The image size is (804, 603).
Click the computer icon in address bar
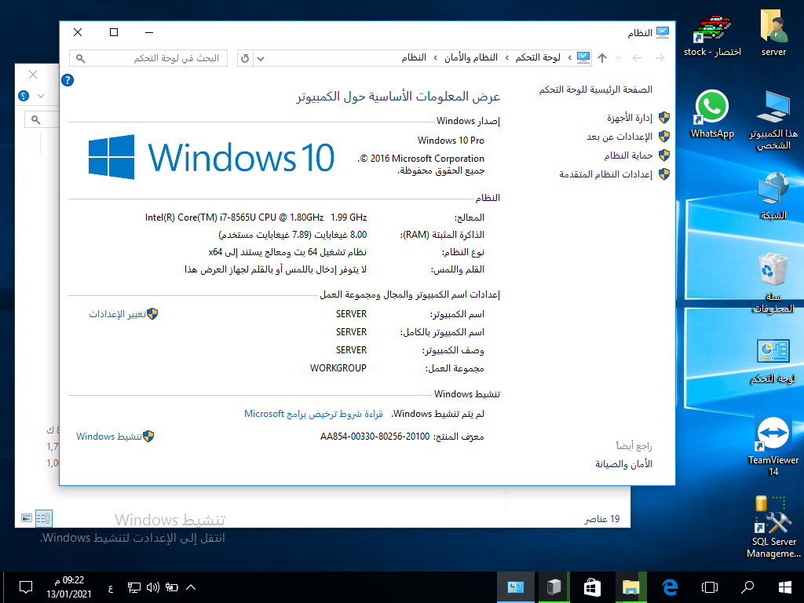(583, 57)
